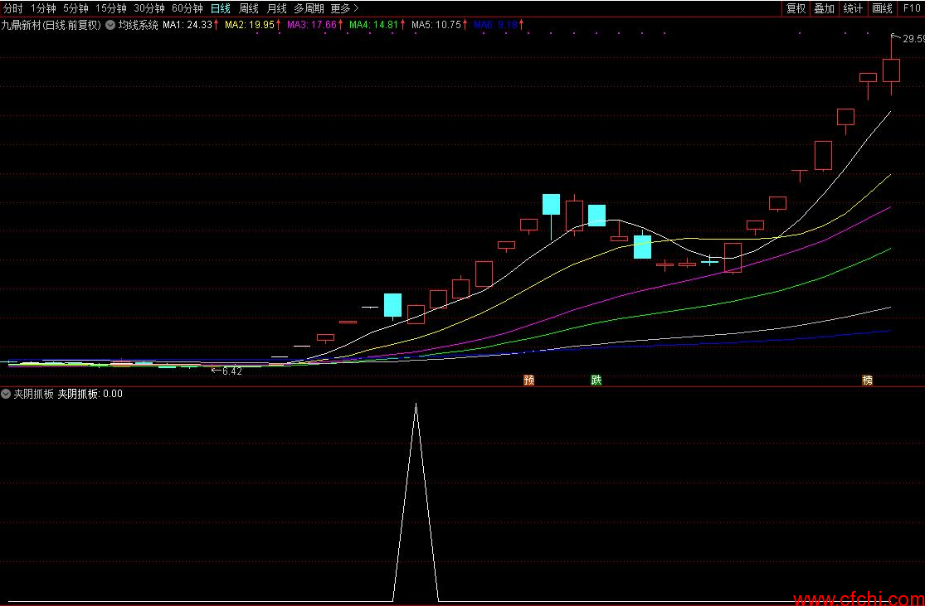This screenshot has width=925, height=606.
Task: Open the 复权 adjustment option
Action: coord(796,8)
